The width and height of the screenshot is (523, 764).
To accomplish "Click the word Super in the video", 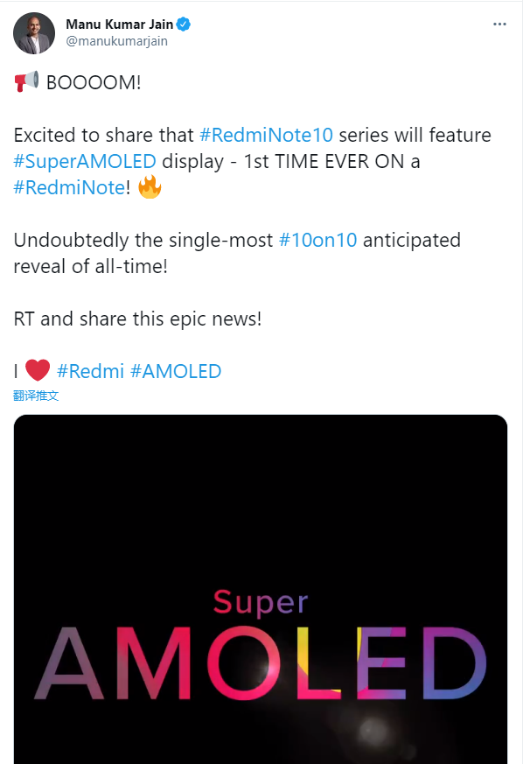I will pyautogui.click(x=261, y=604).
